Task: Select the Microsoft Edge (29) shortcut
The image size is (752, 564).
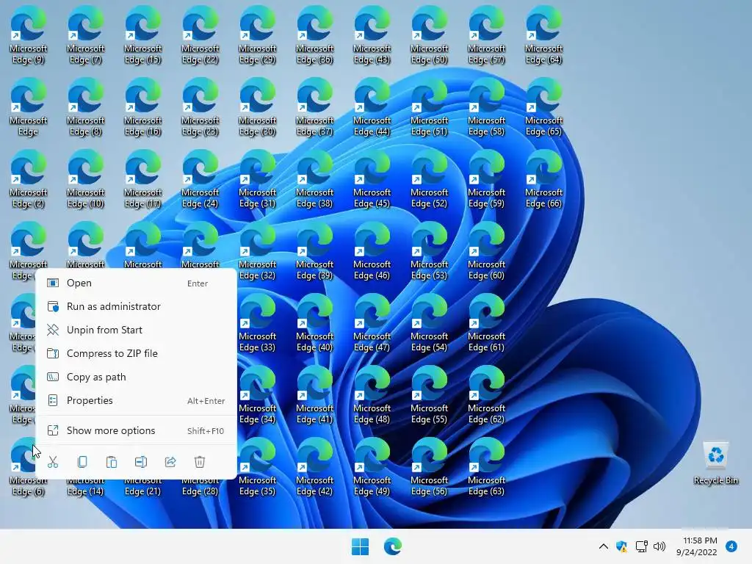Action: pos(258,35)
